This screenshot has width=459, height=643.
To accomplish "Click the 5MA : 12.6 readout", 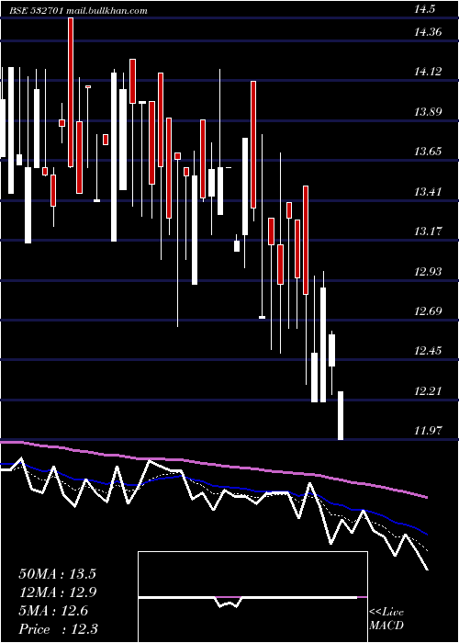I will pyautogui.click(x=53, y=611).
